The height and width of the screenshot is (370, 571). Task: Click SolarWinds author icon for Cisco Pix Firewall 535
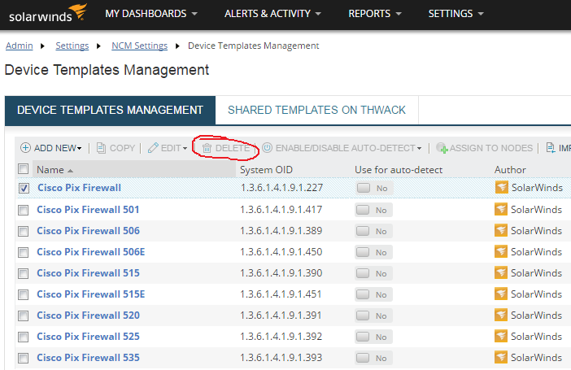coord(501,357)
